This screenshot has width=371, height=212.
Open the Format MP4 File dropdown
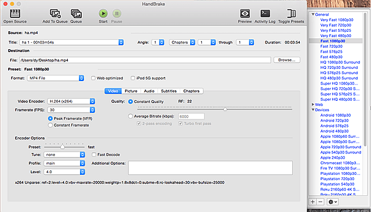tap(56, 78)
